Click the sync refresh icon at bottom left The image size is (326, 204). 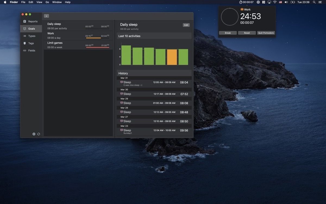(38, 134)
